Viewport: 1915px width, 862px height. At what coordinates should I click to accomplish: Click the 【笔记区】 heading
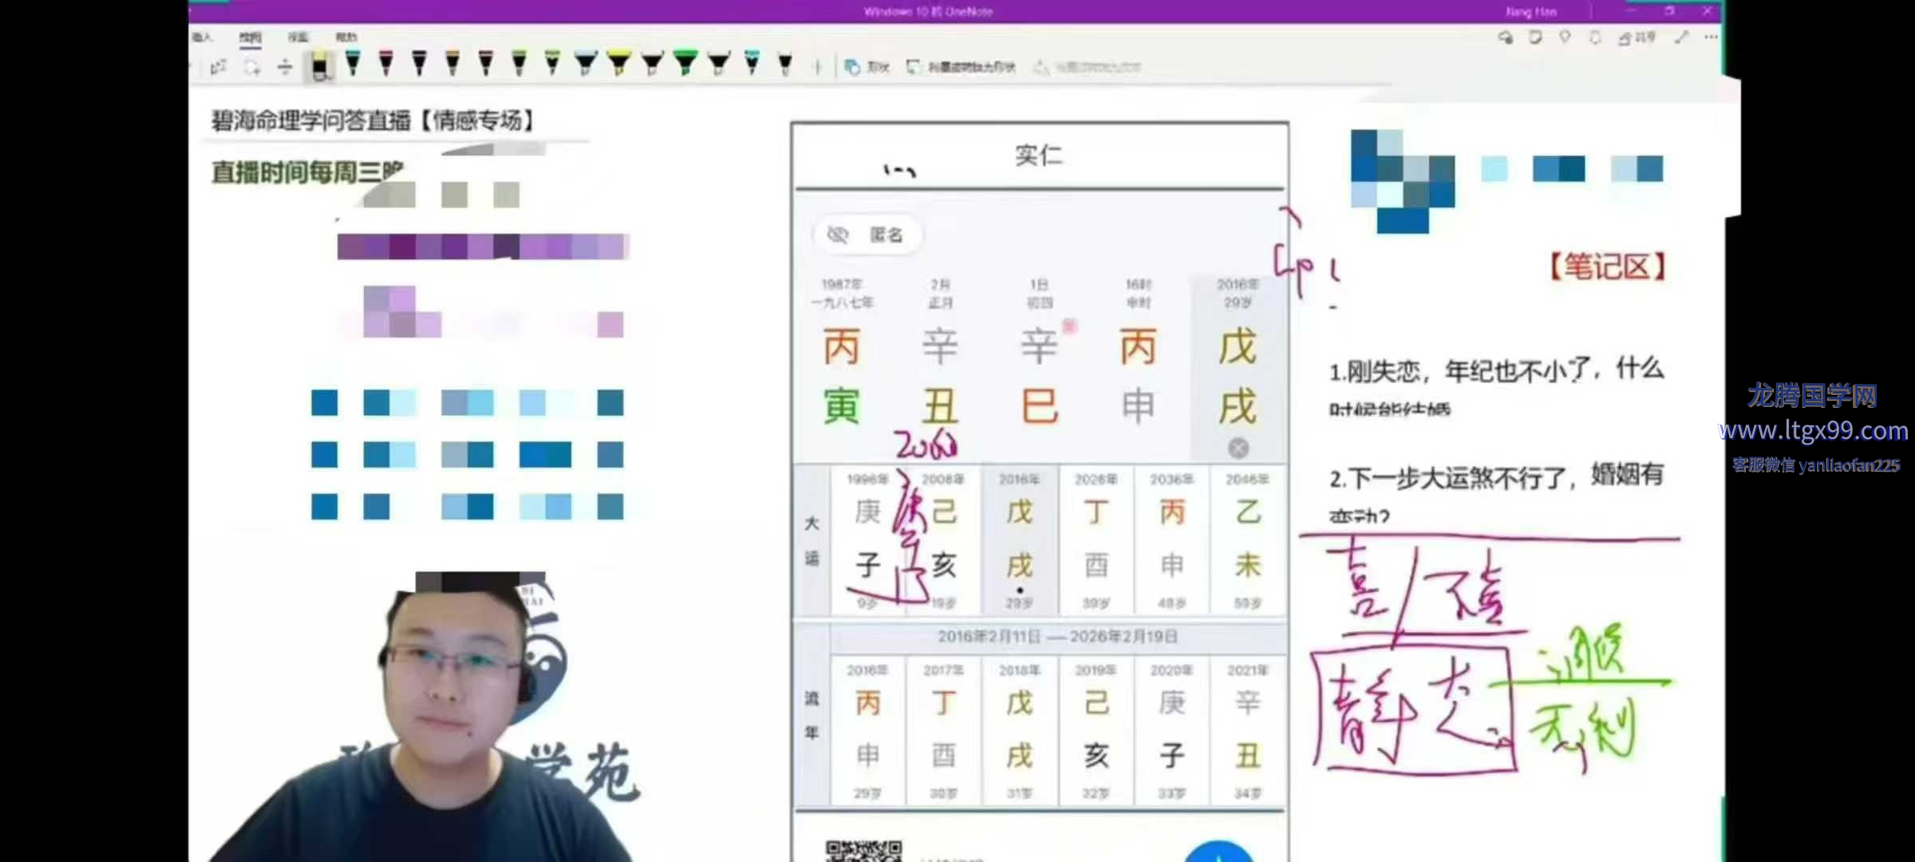pos(1606,267)
